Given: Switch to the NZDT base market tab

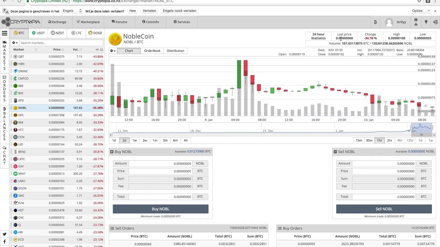Looking at the screenshot, I should [57, 33].
